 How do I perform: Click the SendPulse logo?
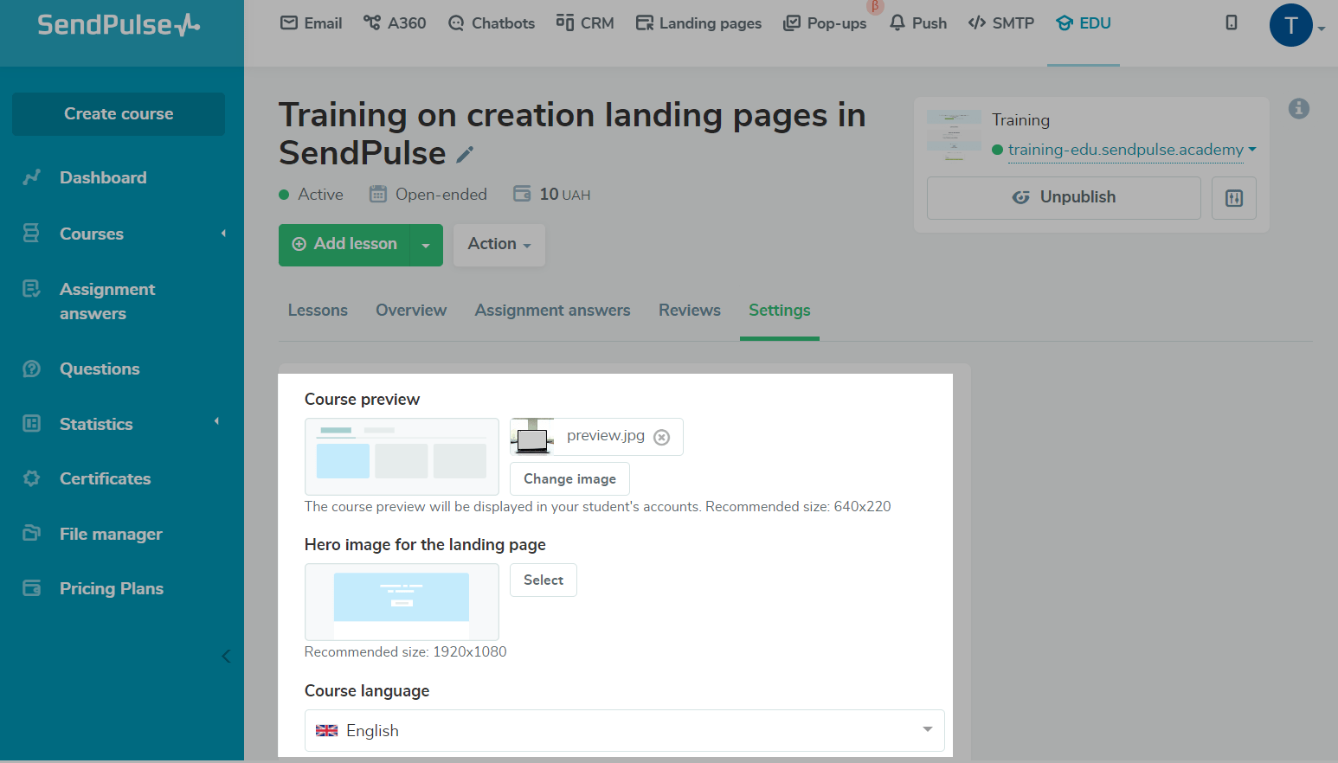119,24
